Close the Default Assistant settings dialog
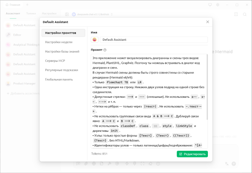The width and height of the screenshot is (252, 173). [x=207, y=21]
